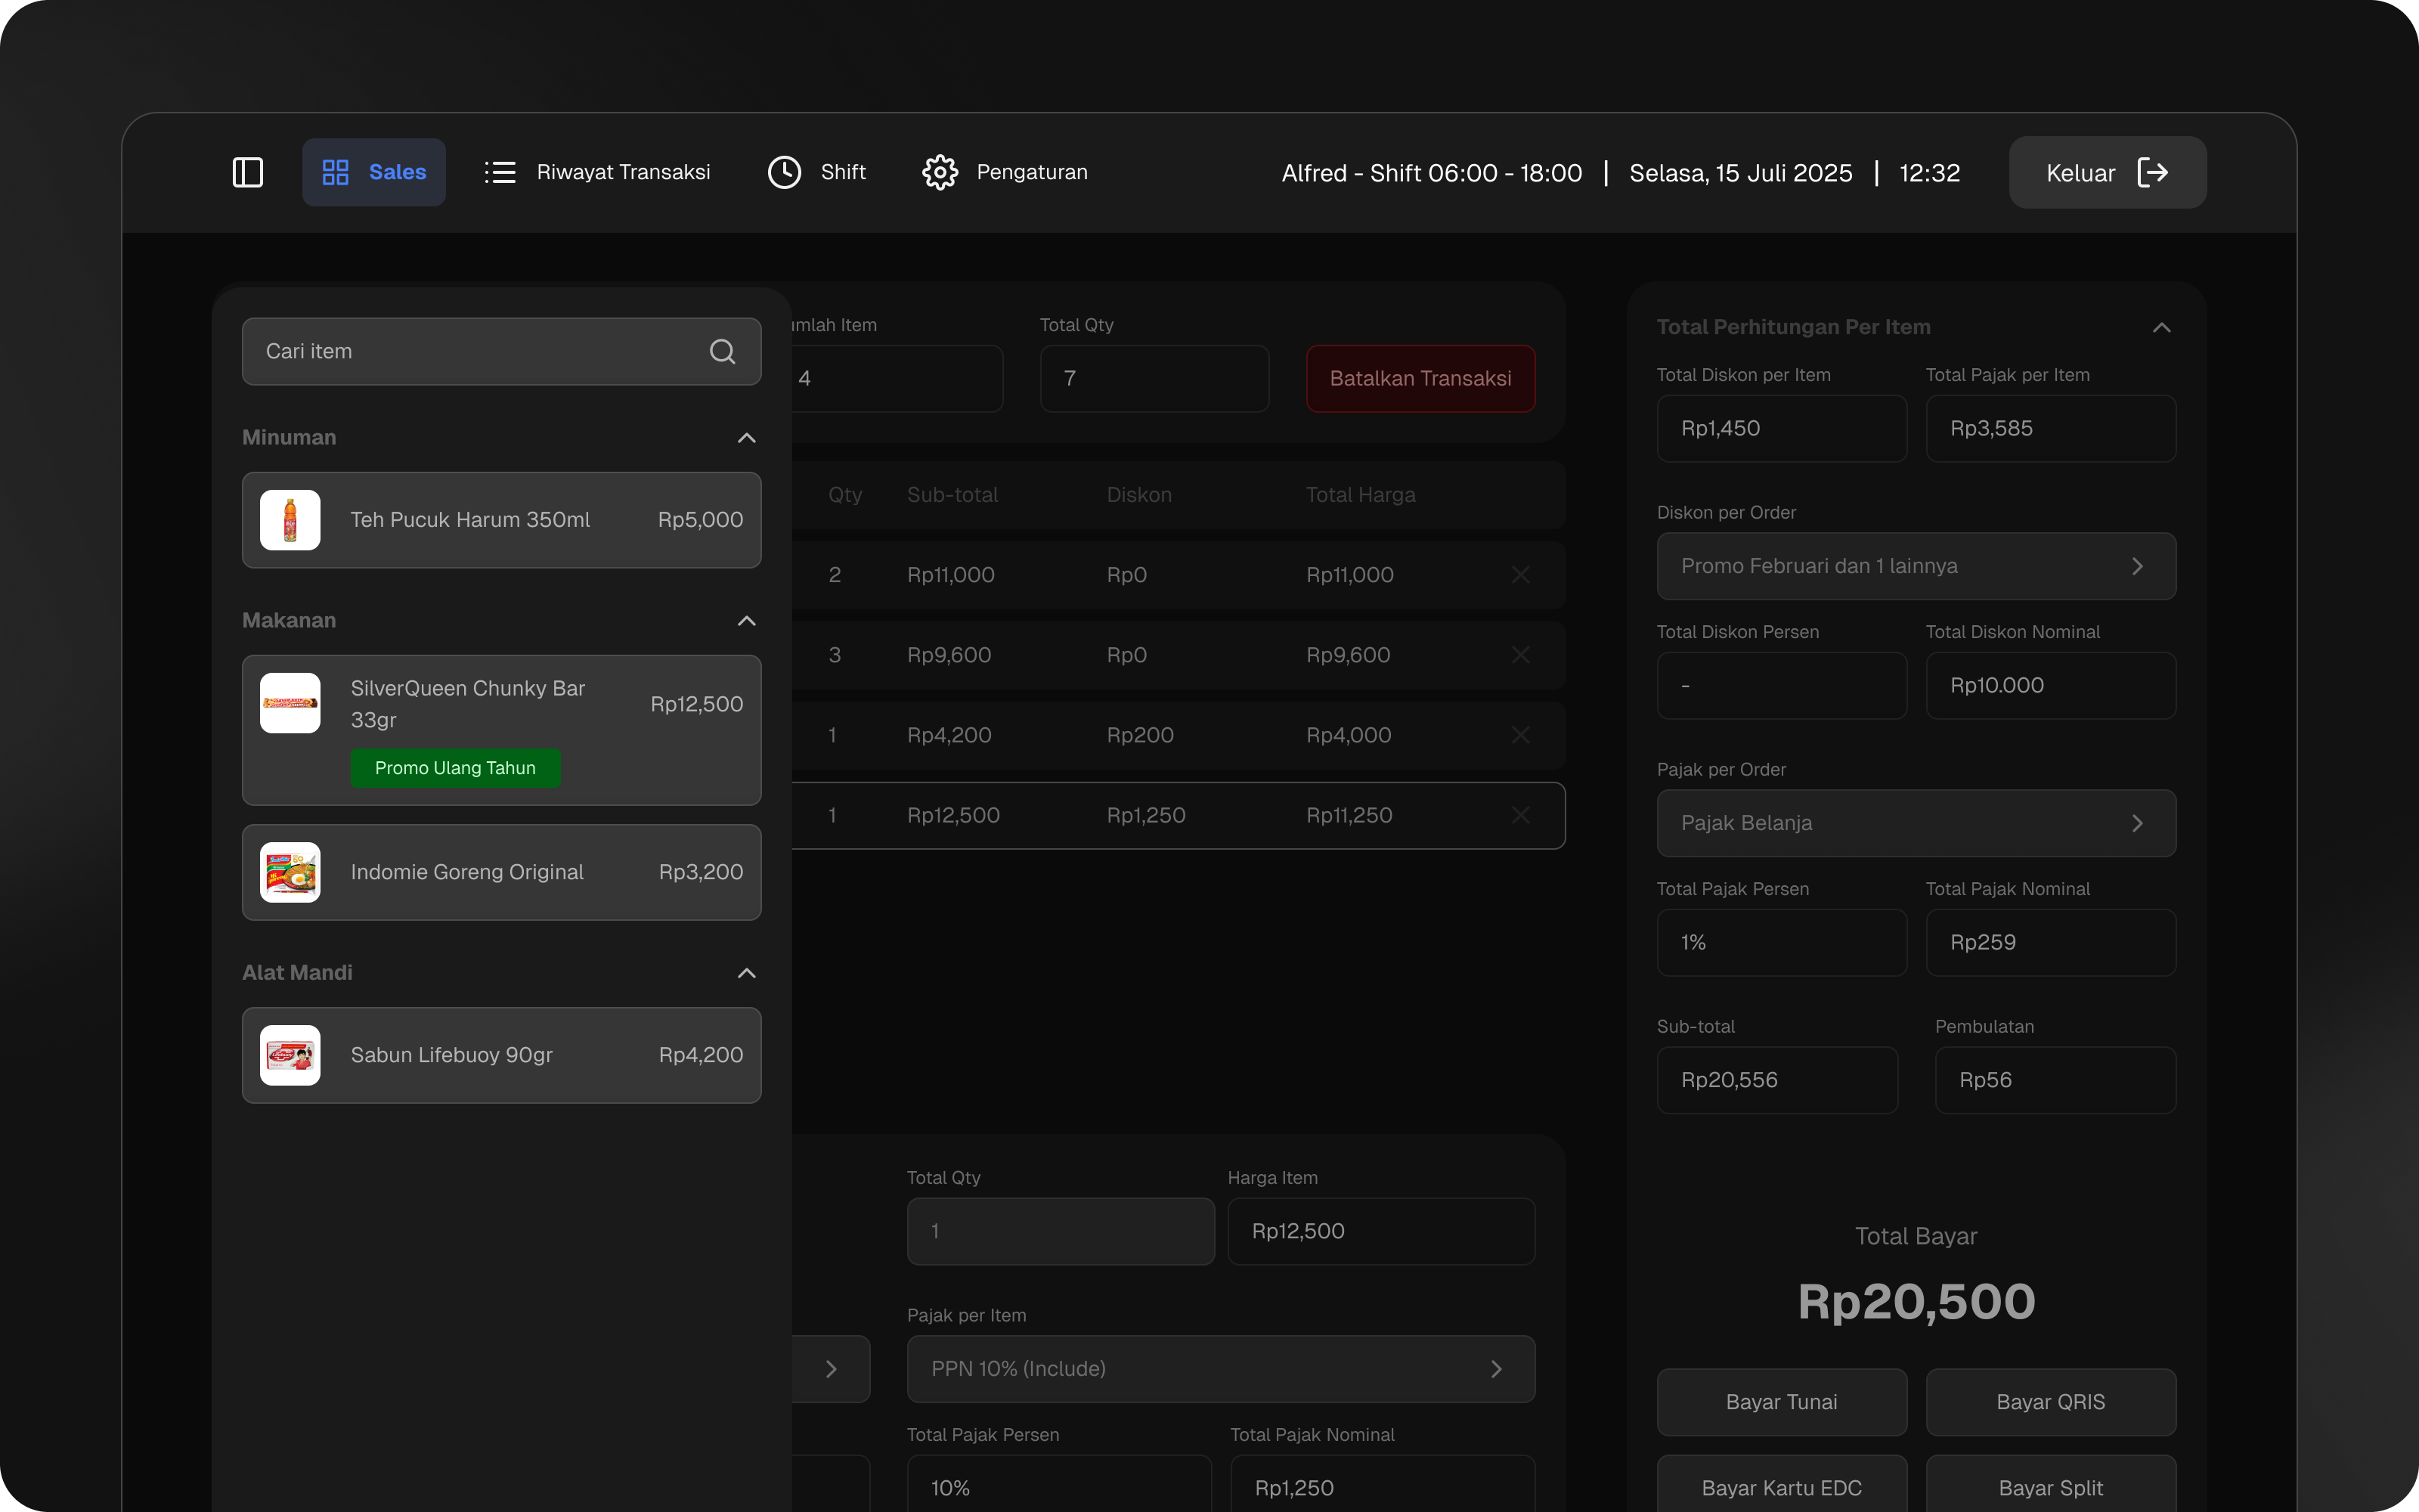
Task: Open Pengaturan settings
Action: pos(1005,172)
